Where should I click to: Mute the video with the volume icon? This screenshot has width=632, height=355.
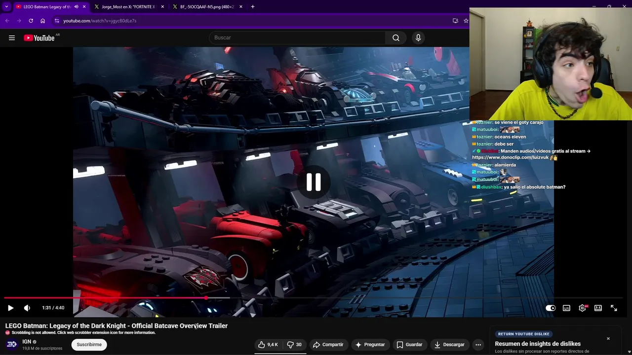coord(27,308)
